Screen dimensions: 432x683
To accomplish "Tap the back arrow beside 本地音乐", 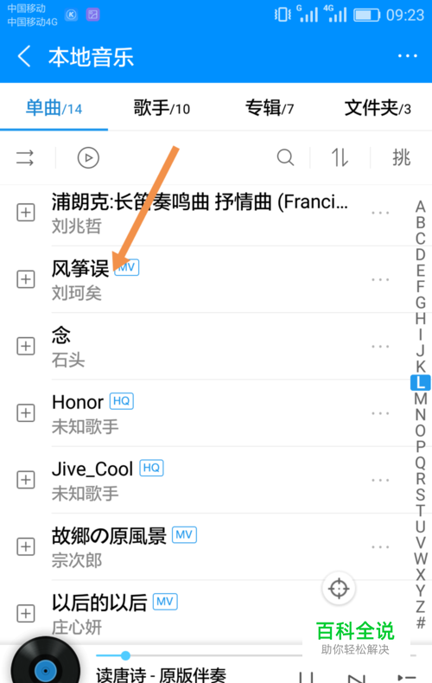I will click(24, 56).
